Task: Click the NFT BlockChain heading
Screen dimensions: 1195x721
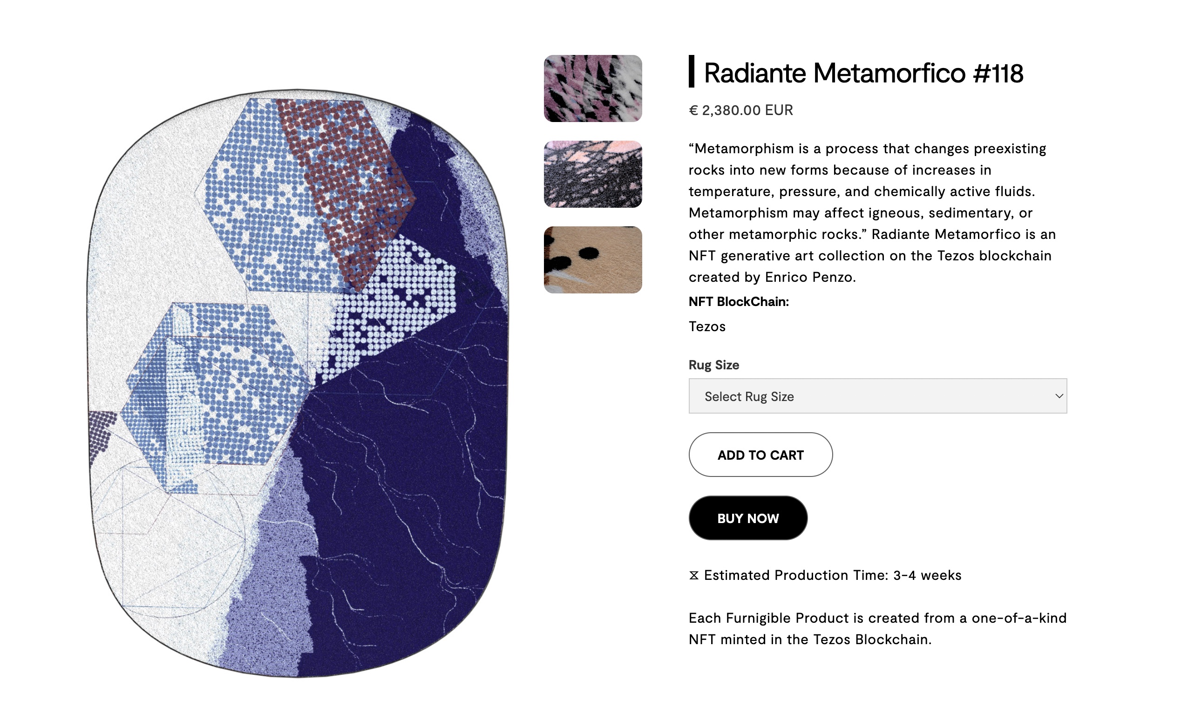Action: click(739, 302)
